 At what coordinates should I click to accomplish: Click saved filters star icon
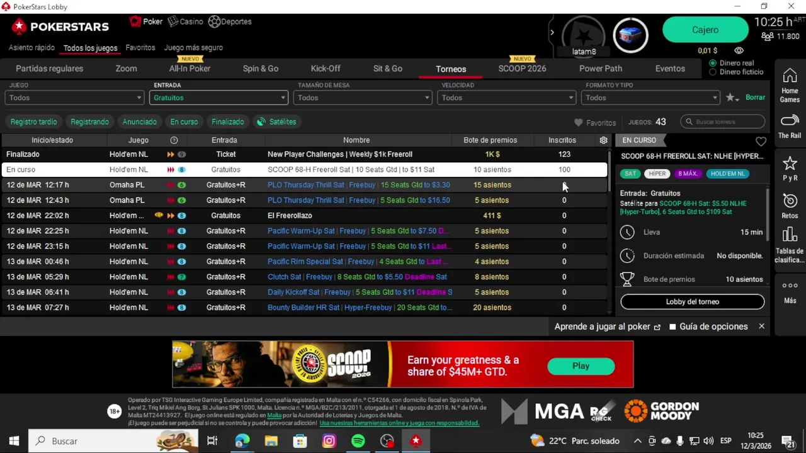(732, 98)
